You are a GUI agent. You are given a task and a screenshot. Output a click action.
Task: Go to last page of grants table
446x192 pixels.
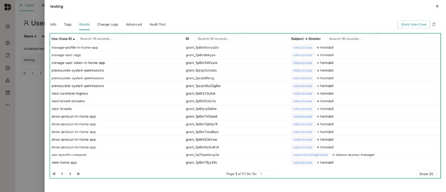point(78,174)
